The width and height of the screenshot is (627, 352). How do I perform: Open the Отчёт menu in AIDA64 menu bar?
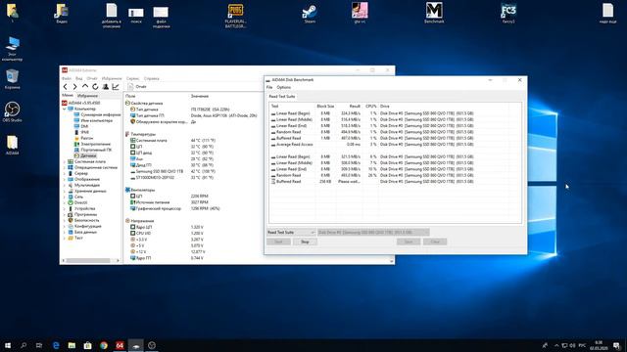[92, 78]
